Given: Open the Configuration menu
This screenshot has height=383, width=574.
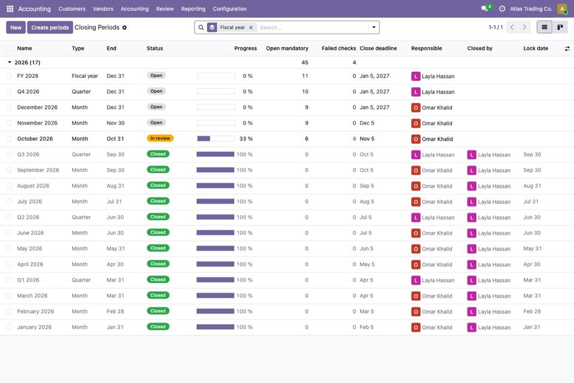Looking at the screenshot, I should click(229, 9).
